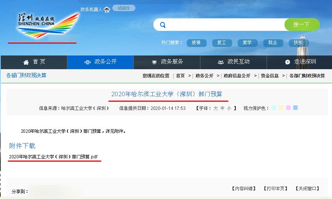Click the home icon beside 首页
This screenshot has width=332, height=199.
pos(26,62)
